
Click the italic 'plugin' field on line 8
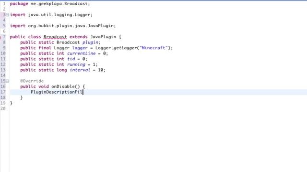click(90, 43)
